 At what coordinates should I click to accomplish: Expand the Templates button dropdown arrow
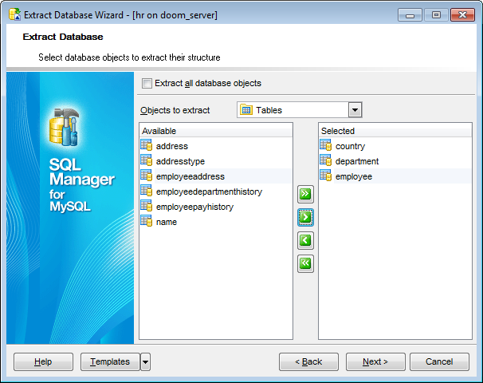tap(145, 362)
